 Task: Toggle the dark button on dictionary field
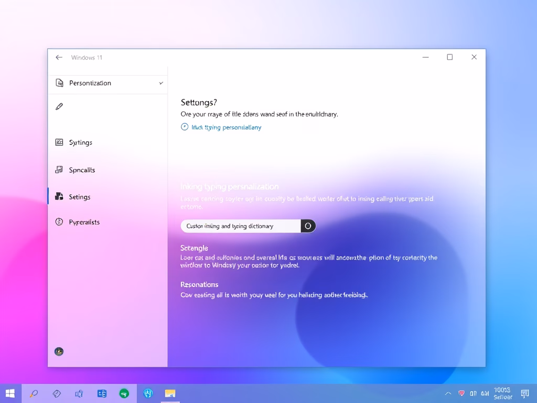point(308,226)
